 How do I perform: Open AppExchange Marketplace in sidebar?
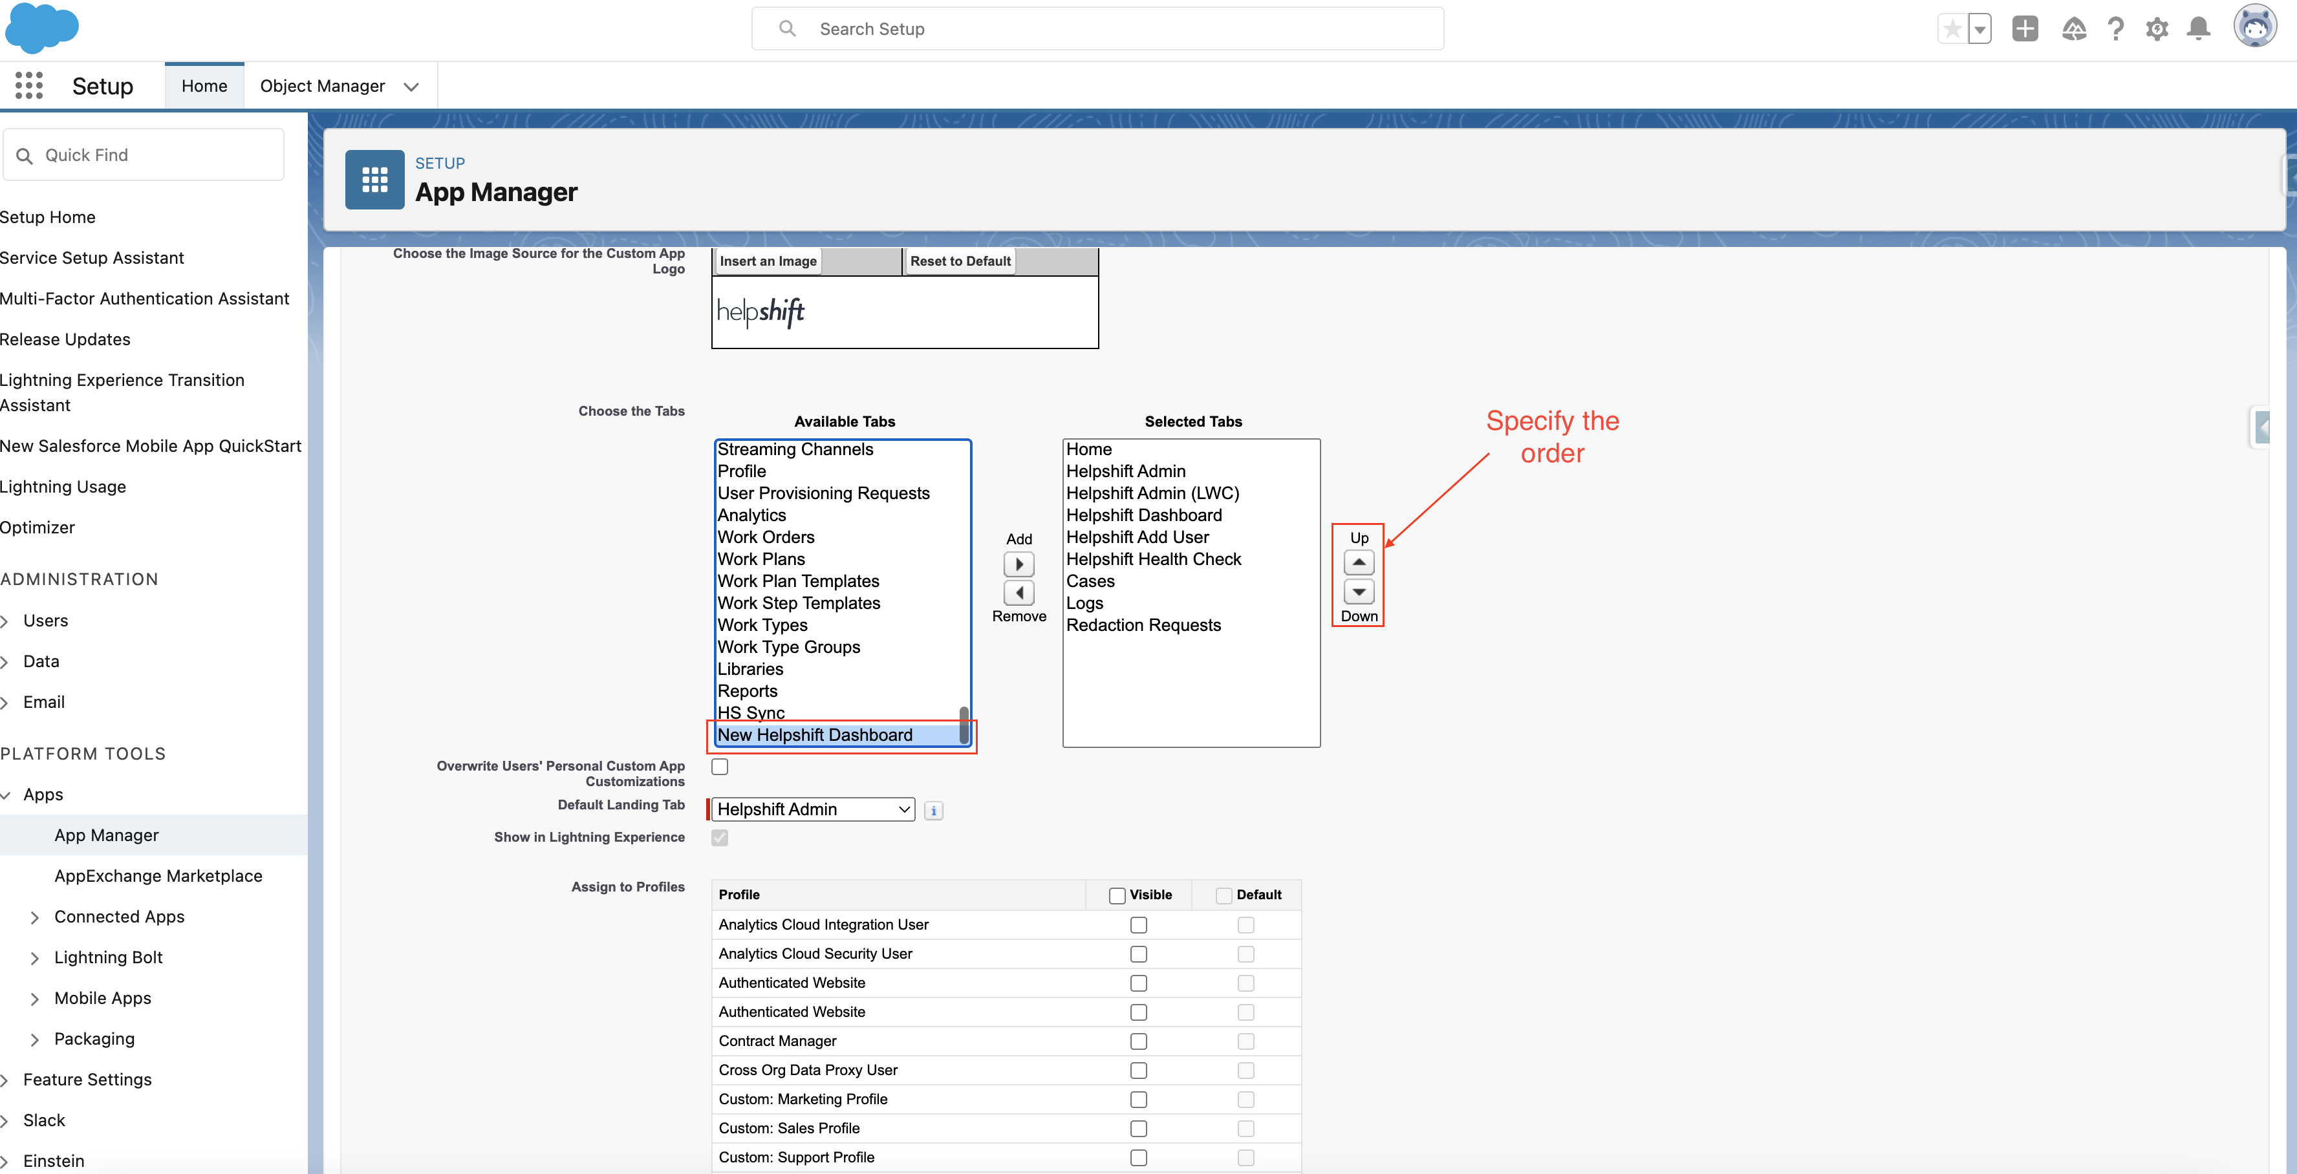(x=158, y=876)
